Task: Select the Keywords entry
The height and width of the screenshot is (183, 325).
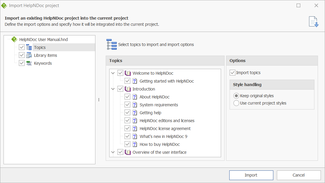Action: tap(43, 63)
